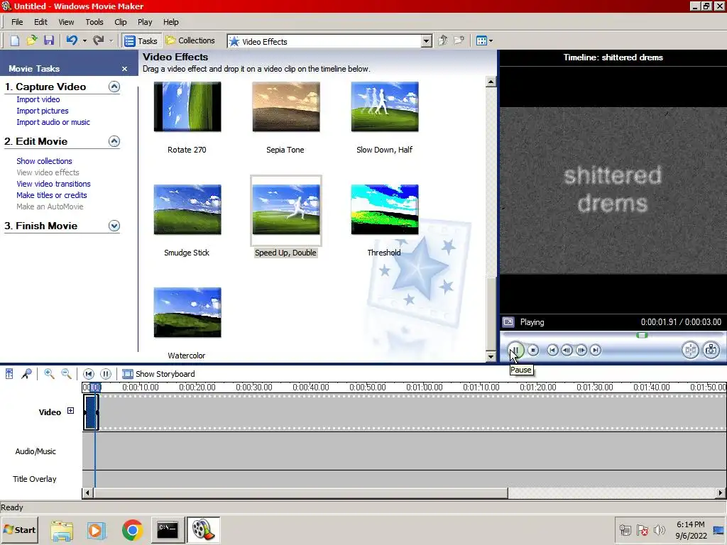Click the Rewind Timeline button
Image resolution: width=727 pixels, height=545 pixels.
click(89, 373)
